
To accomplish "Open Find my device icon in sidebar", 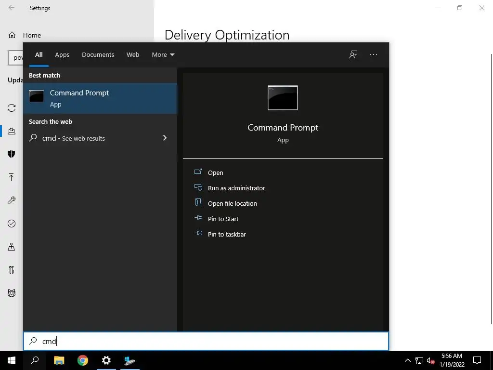I will click(12, 247).
